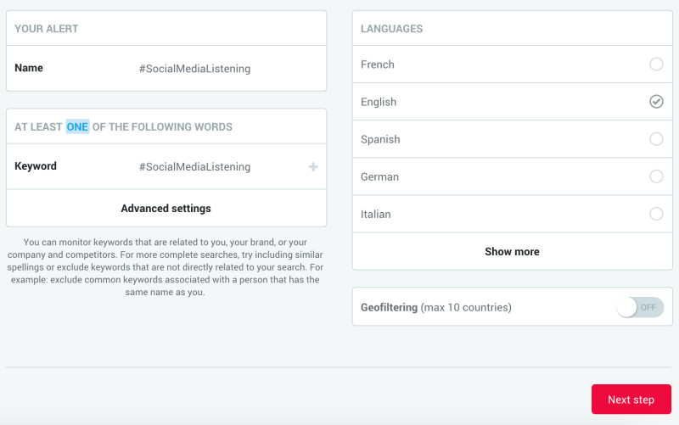Click the French language row label

tap(378, 64)
